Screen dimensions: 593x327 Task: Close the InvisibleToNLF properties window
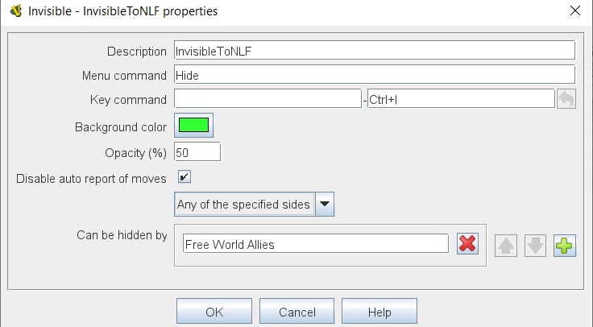pyautogui.click(x=574, y=11)
